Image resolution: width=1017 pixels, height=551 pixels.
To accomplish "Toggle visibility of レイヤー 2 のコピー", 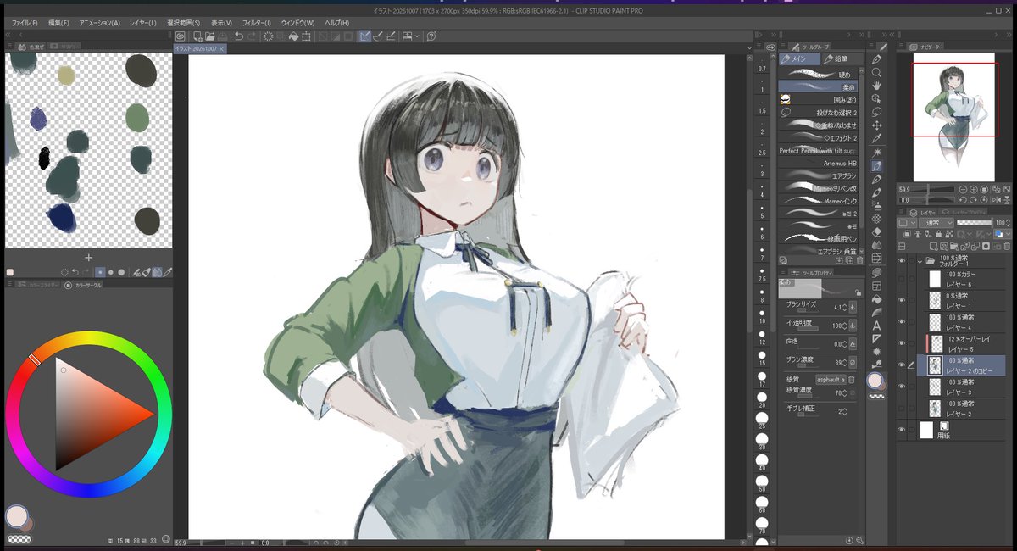I will (901, 365).
